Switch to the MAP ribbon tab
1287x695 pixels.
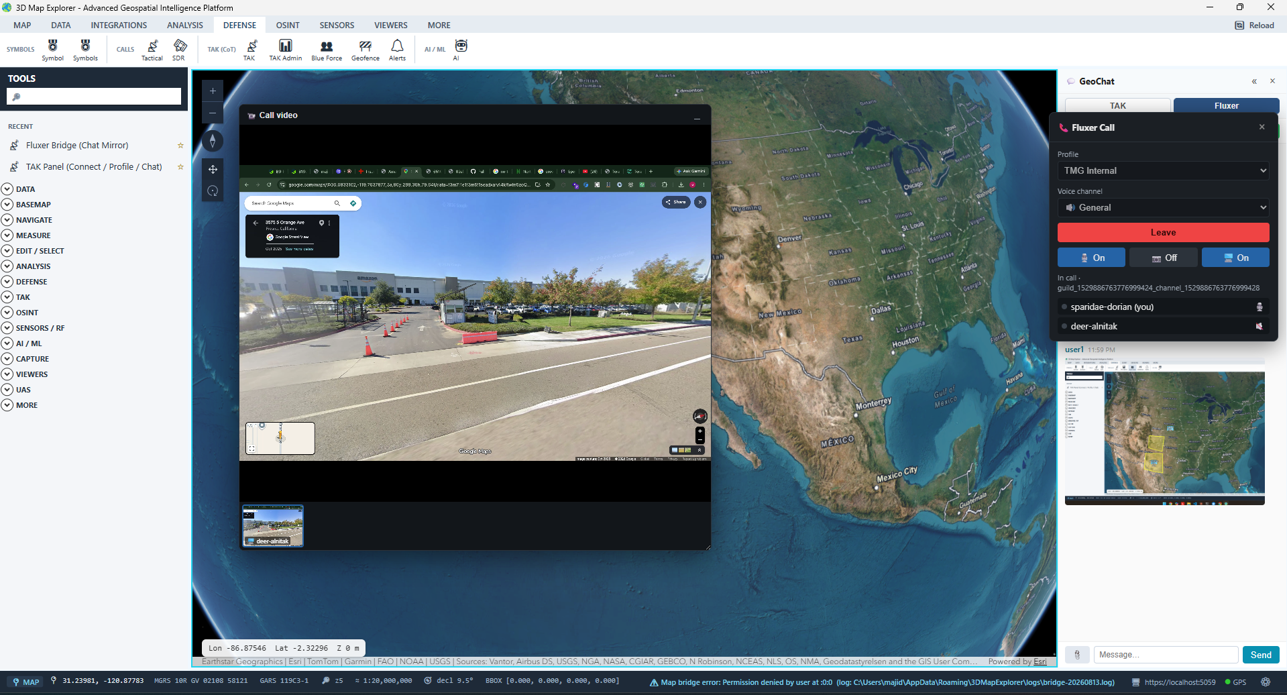[x=22, y=25]
